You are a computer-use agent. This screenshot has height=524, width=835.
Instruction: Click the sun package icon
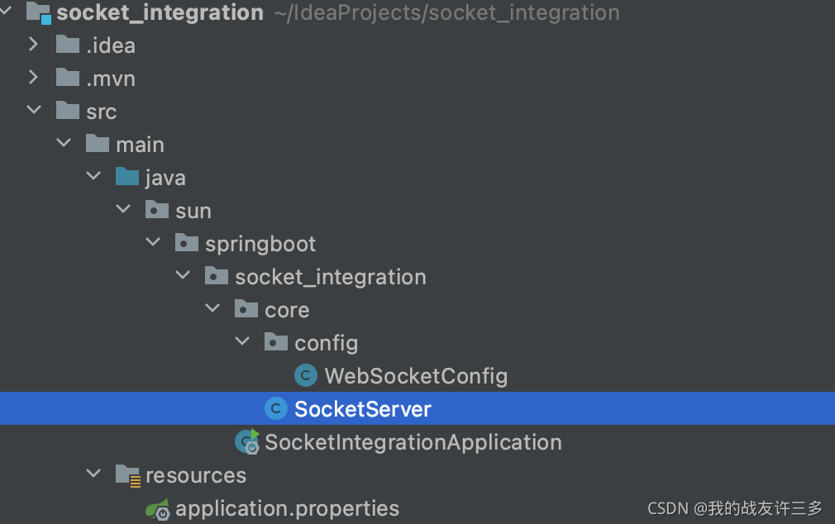coord(157,211)
